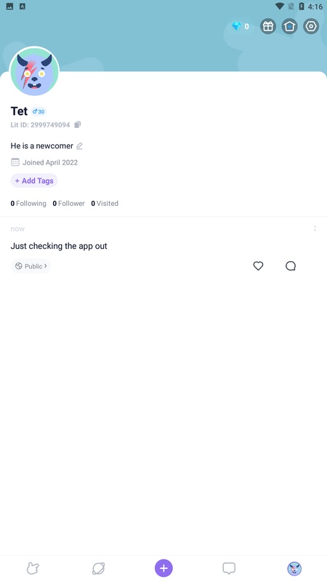Like the post with heart icon
The height and width of the screenshot is (582, 327).
(258, 266)
